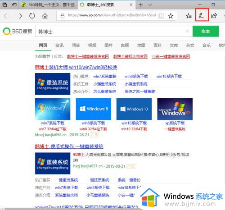This screenshot has width=225, height=210.
Task: Select the 文库 search category
Action: (x=174, y=45)
